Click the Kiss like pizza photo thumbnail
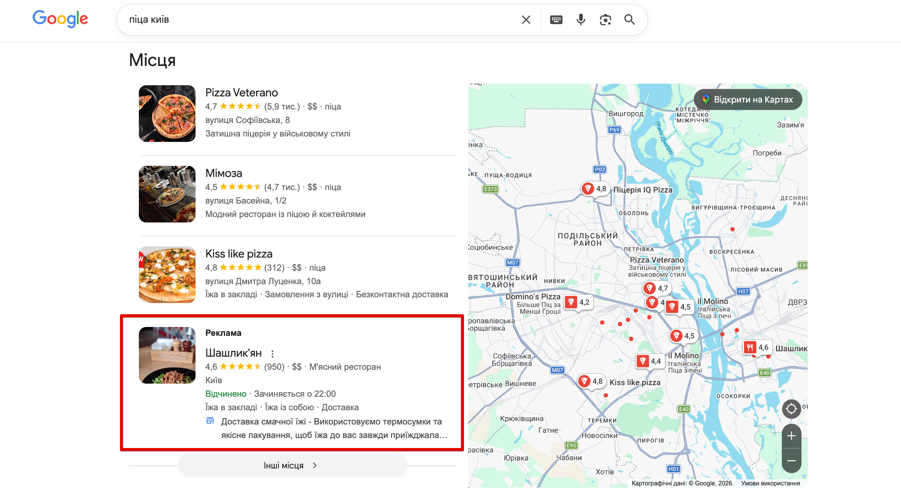901x502 pixels. click(x=167, y=275)
